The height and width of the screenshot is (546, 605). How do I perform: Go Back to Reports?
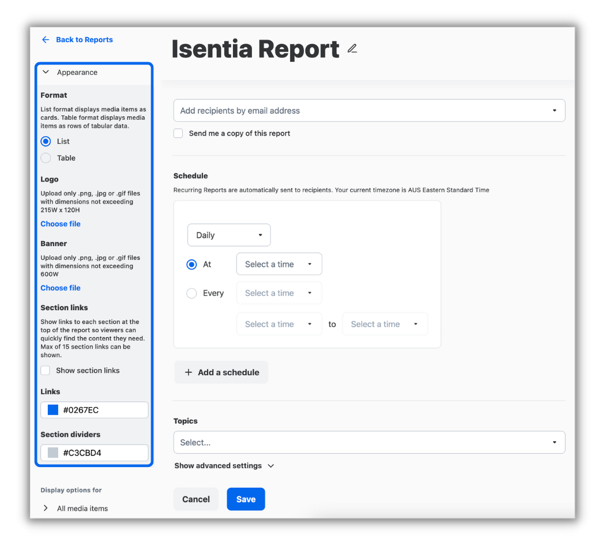point(84,40)
